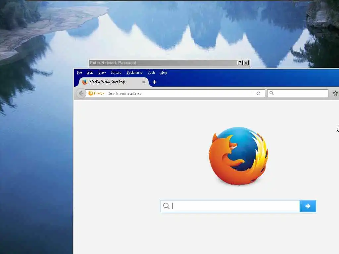The image size is (339, 254).
Task: Click the large Firefox logo
Action: tap(238, 156)
